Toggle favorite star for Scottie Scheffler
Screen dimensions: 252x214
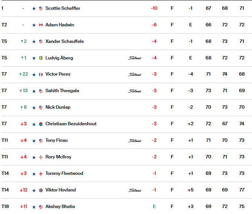[x=34, y=8]
